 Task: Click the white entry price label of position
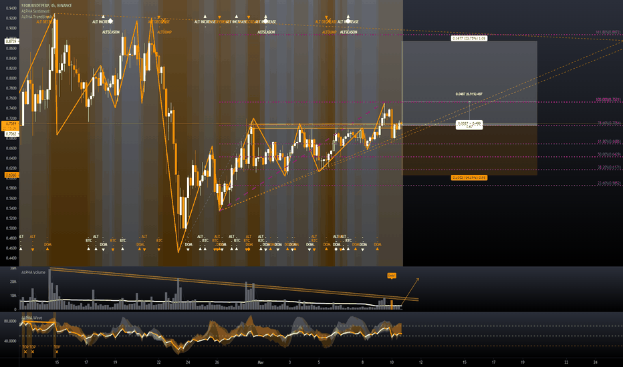[469, 125]
